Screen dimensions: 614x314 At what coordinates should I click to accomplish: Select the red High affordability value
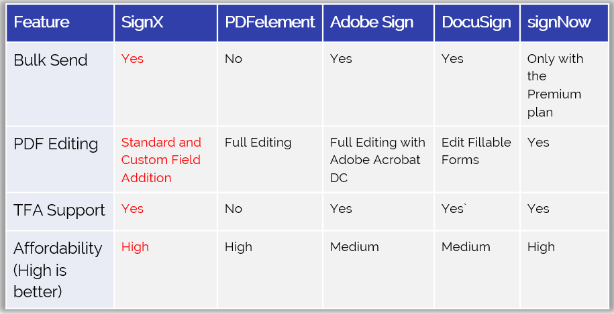pyautogui.click(x=135, y=247)
